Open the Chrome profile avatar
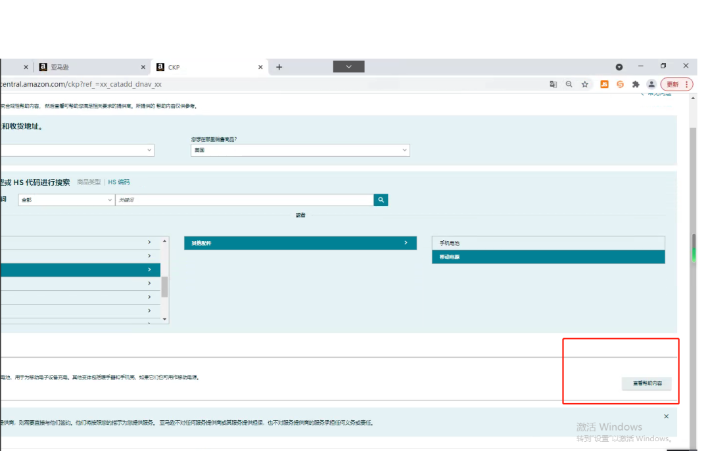This screenshot has width=710, height=451. [x=651, y=84]
